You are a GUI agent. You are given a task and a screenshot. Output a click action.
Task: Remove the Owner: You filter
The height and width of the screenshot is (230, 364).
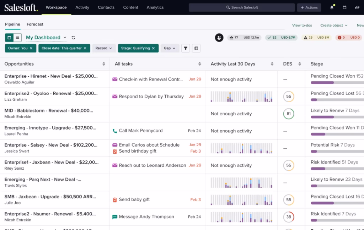31,48
